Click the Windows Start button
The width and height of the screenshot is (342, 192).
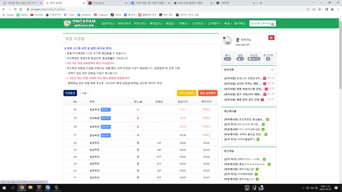tap(4, 188)
